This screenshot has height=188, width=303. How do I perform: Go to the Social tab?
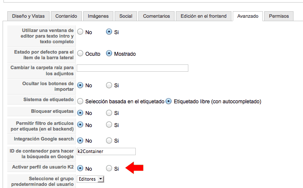click(x=126, y=16)
